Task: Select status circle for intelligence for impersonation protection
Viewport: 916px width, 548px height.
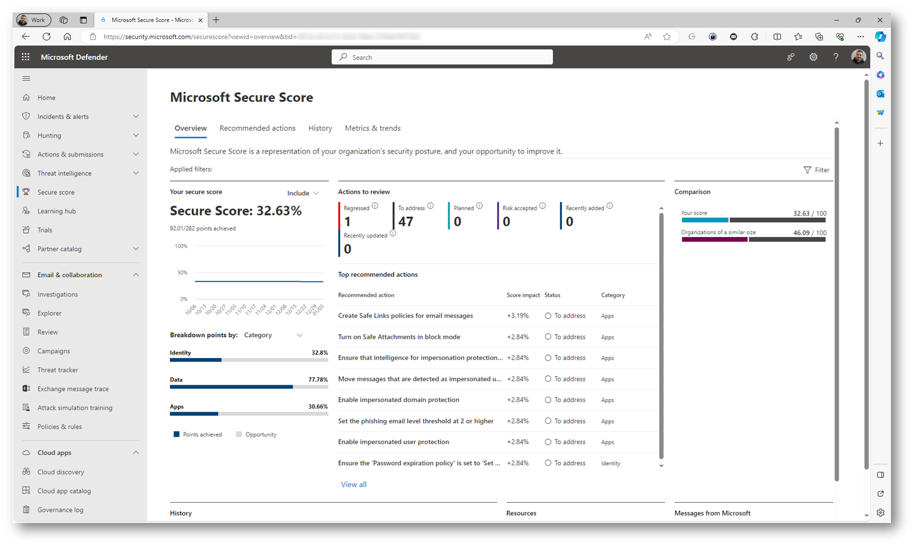Action: pos(548,358)
